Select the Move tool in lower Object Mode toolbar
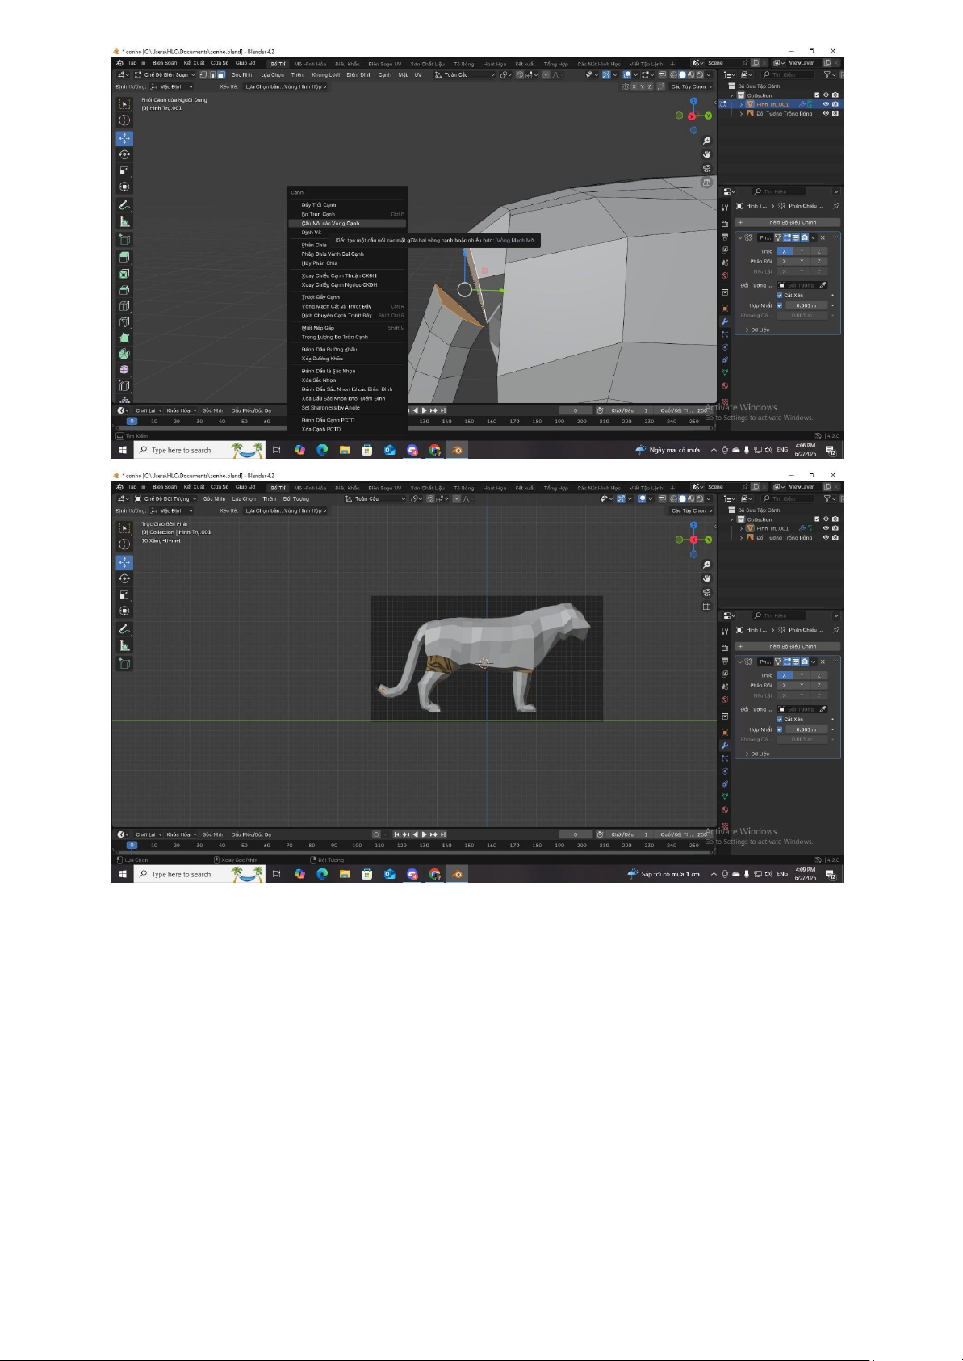Image resolution: width=963 pixels, height=1361 pixels. click(124, 561)
